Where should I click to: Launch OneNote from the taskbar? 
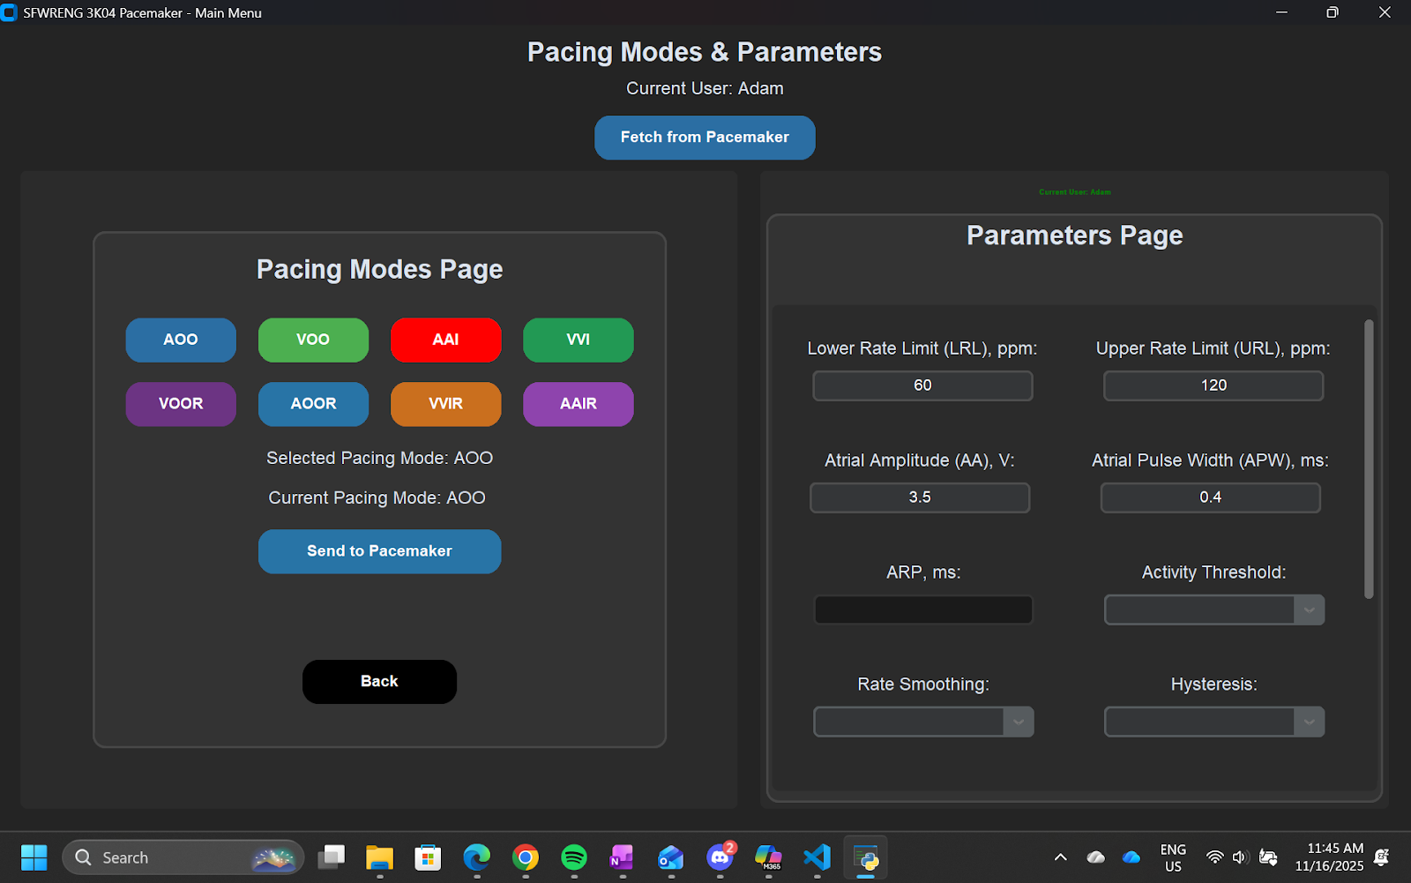622,857
